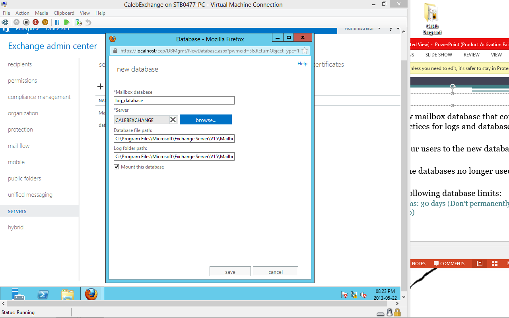This screenshot has height=318, width=509.
Task: Take a VM checkpoint using the snapshot icon
Action: click(79, 22)
